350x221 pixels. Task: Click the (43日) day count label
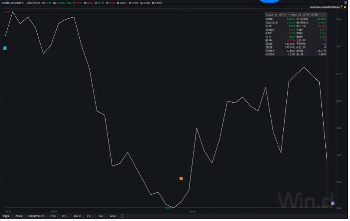(314, 14)
